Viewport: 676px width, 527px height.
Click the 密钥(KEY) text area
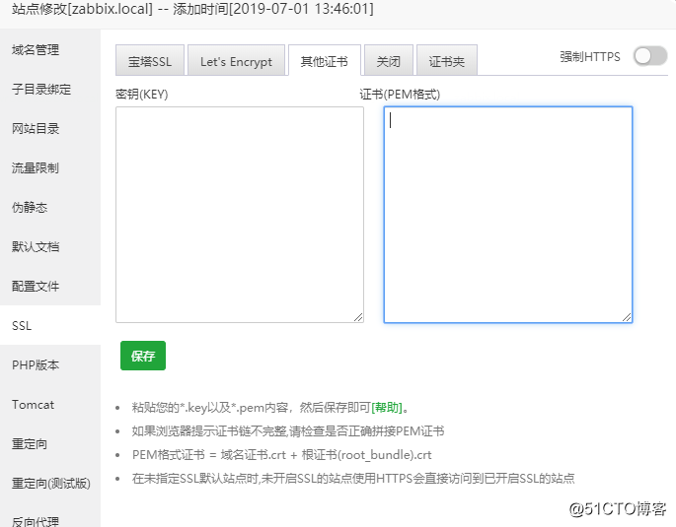coord(240,215)
